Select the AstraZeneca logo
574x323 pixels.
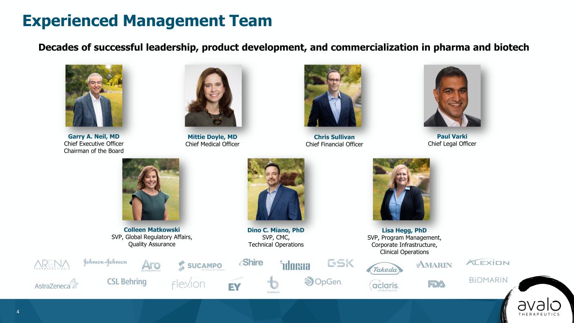pyautogui.click(x=56, y=284)
